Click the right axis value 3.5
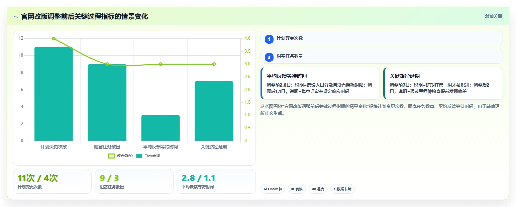Viewport: 516px width, 207px height. point(247,51)
